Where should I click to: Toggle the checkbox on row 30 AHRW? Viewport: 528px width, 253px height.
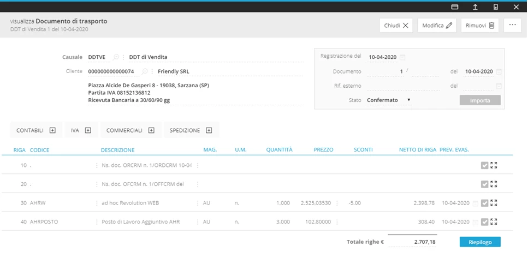pyautogui.click(x=484, y=203)
